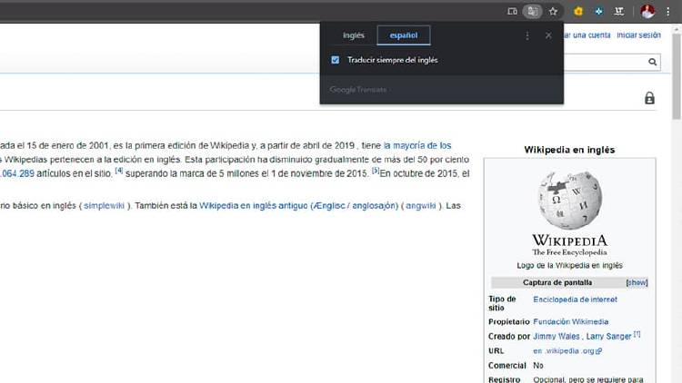Open the 'Jimmy Wales' link
Viewport: 682px width, 383px height.
(555, 336)
